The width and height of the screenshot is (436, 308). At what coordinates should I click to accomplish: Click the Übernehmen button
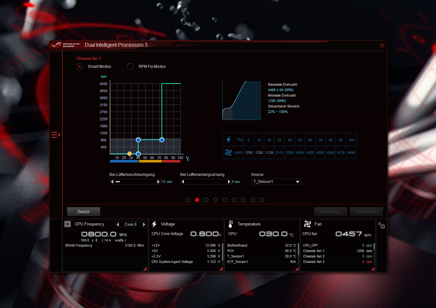coord(366,212)
